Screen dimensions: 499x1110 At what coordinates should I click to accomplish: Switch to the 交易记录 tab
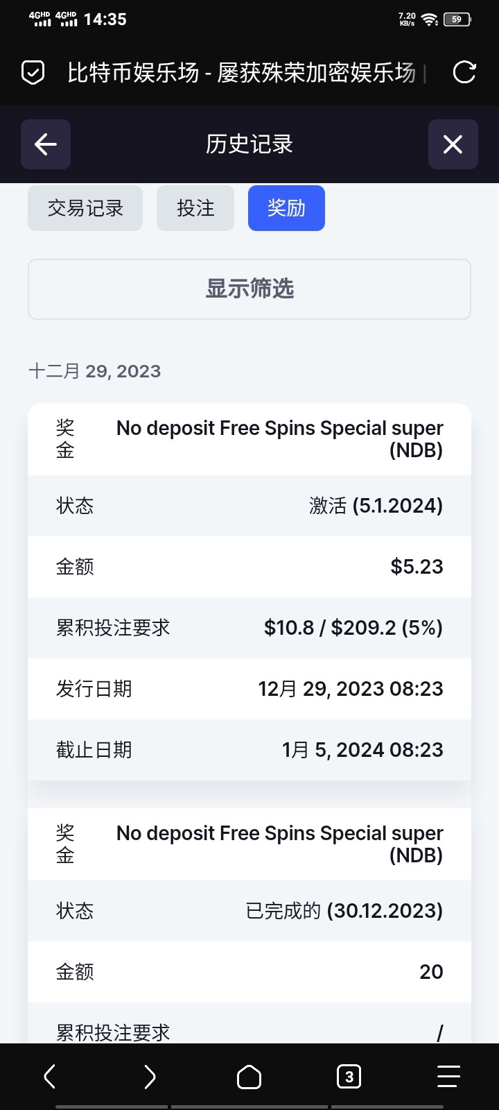[85, 208]
